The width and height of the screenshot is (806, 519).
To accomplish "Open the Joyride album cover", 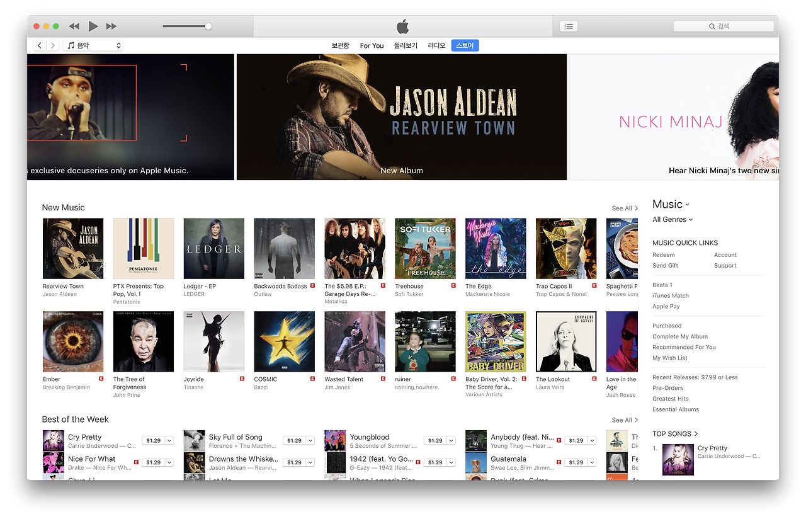I will click(214, 341).
